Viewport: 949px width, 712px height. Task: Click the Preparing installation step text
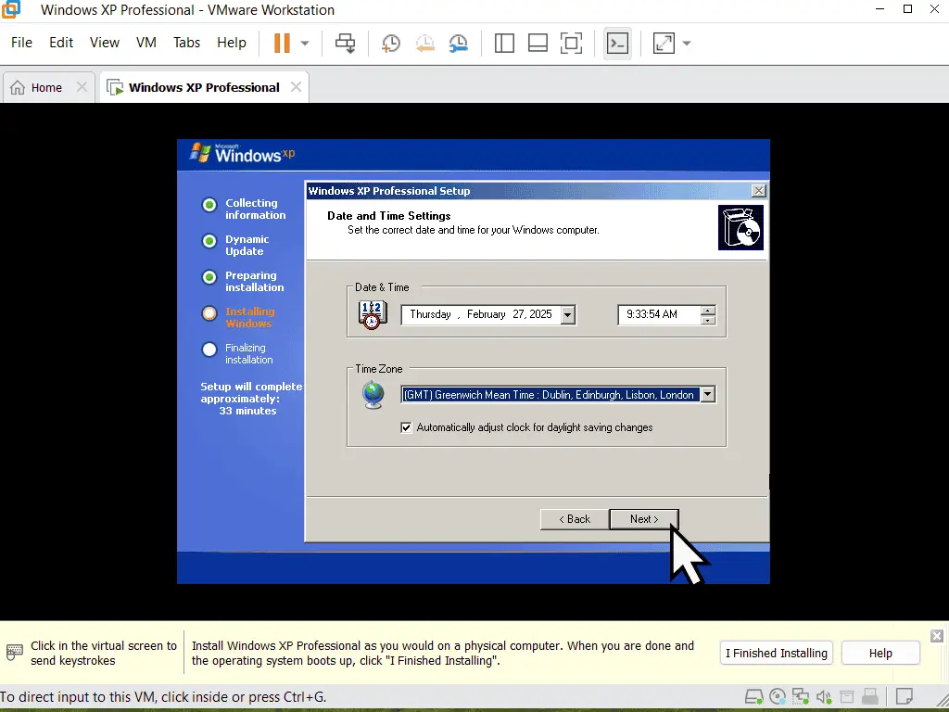(x=254, y=282)
